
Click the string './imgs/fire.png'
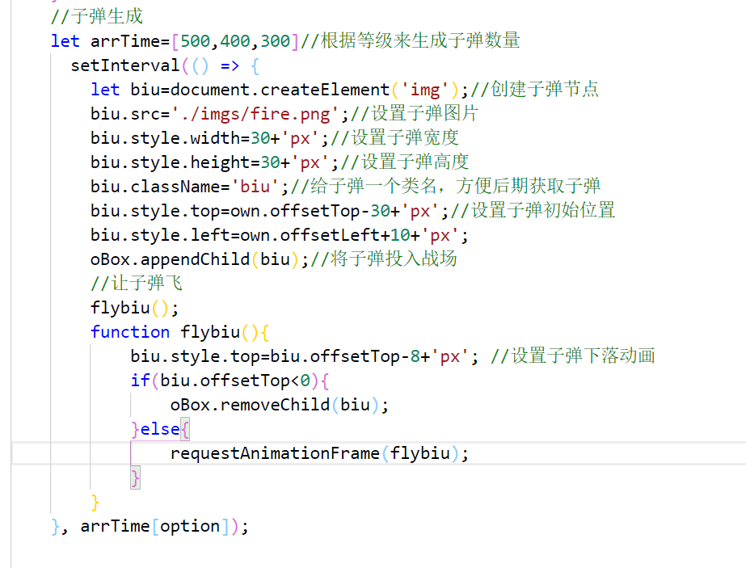(x=255, y=114)
